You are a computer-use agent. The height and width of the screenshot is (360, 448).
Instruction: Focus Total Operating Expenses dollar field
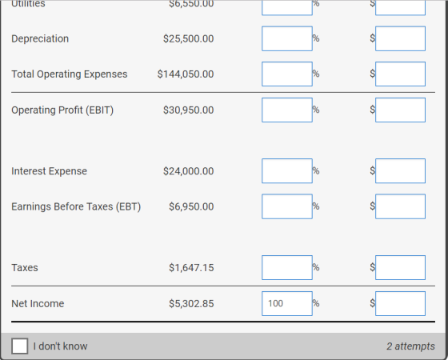400,74
